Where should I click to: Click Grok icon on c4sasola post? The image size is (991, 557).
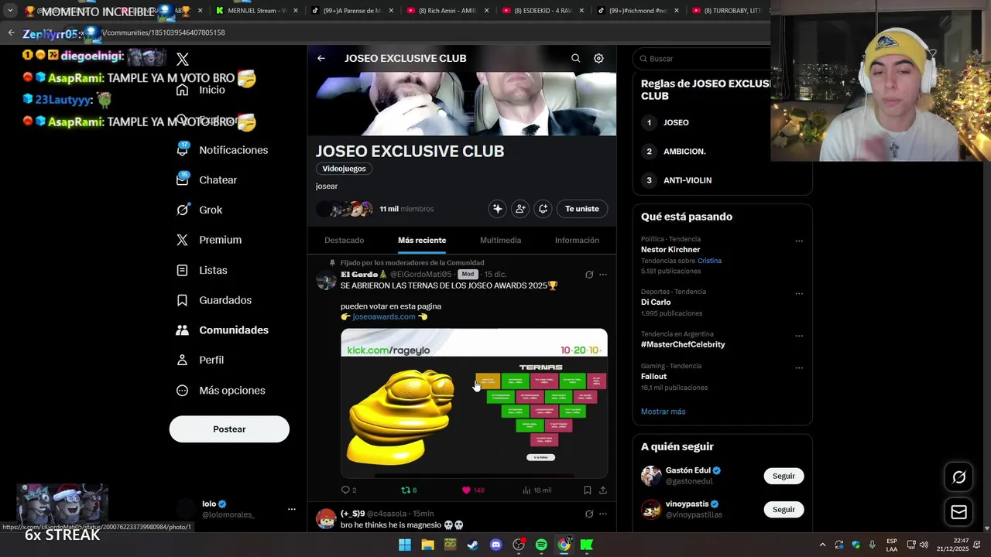click(589, 514)
